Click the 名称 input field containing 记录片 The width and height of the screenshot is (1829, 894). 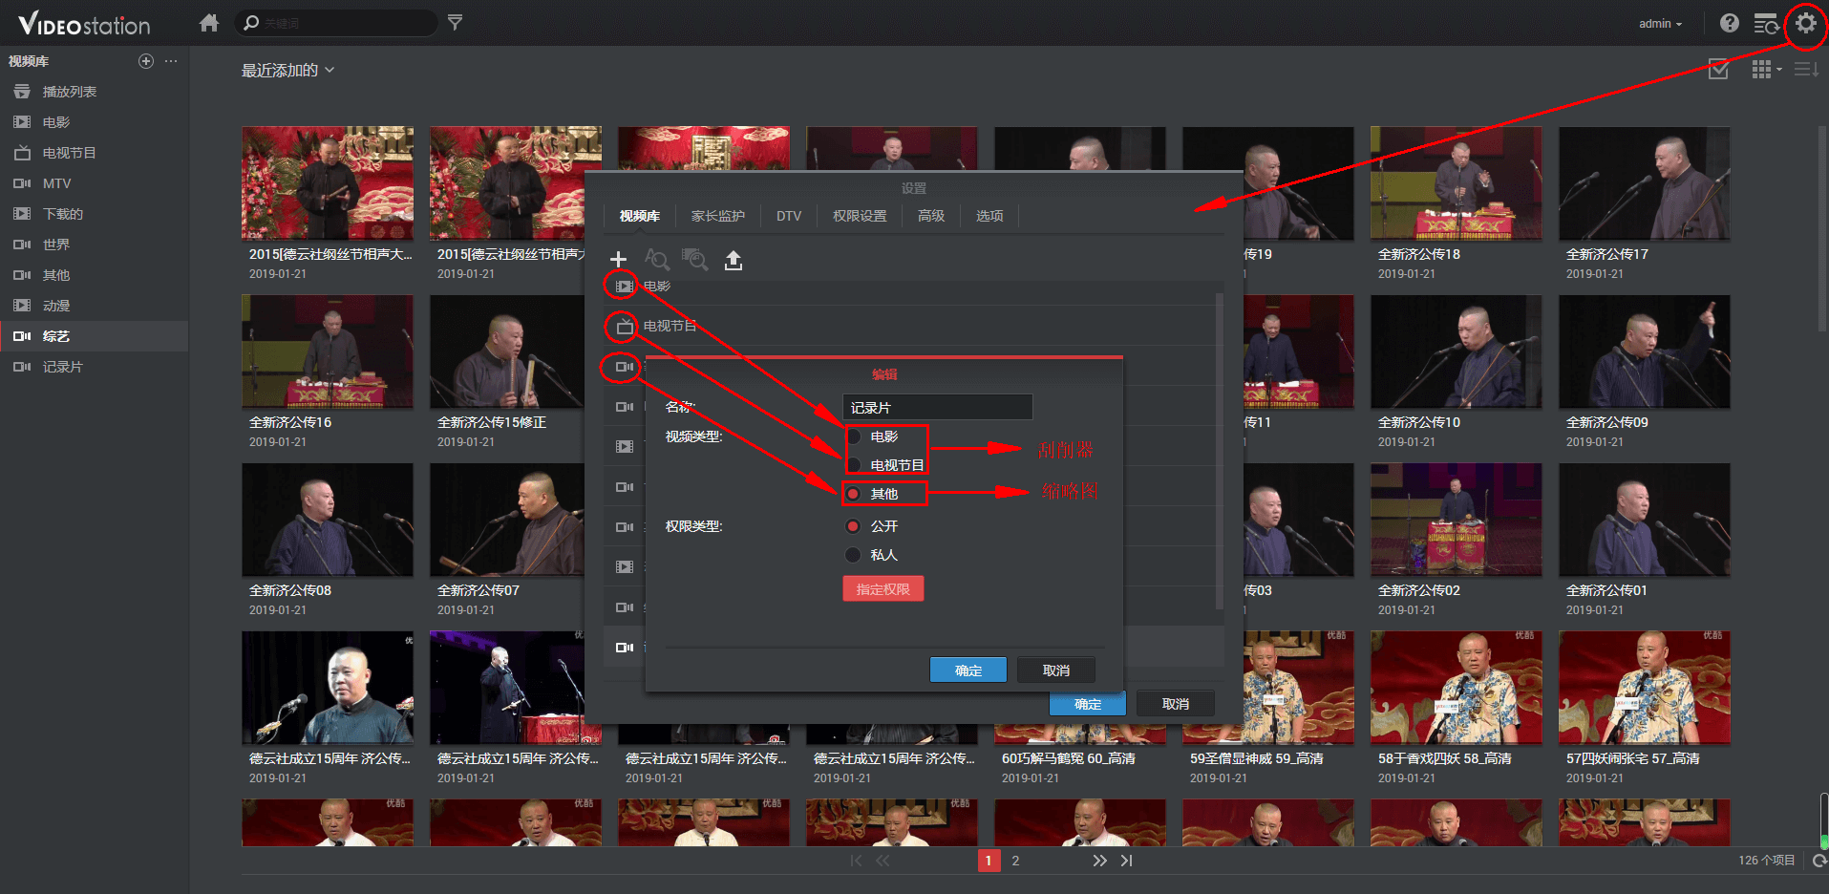tap(937, 408)
